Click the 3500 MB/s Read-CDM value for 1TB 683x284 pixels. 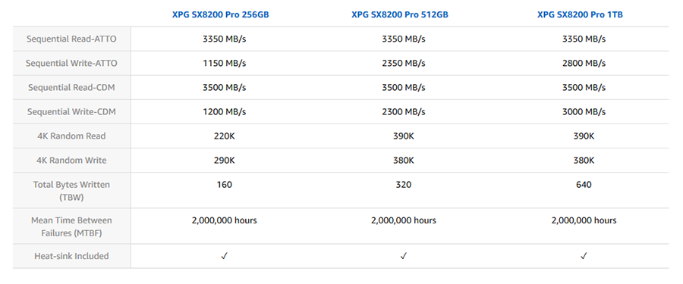[x=584, y=87]
